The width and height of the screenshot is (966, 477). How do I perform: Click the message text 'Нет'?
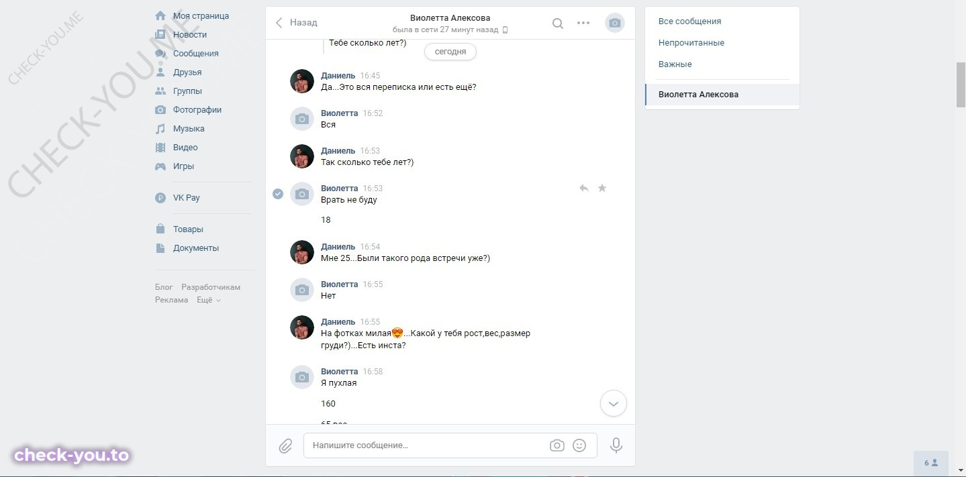328,296
